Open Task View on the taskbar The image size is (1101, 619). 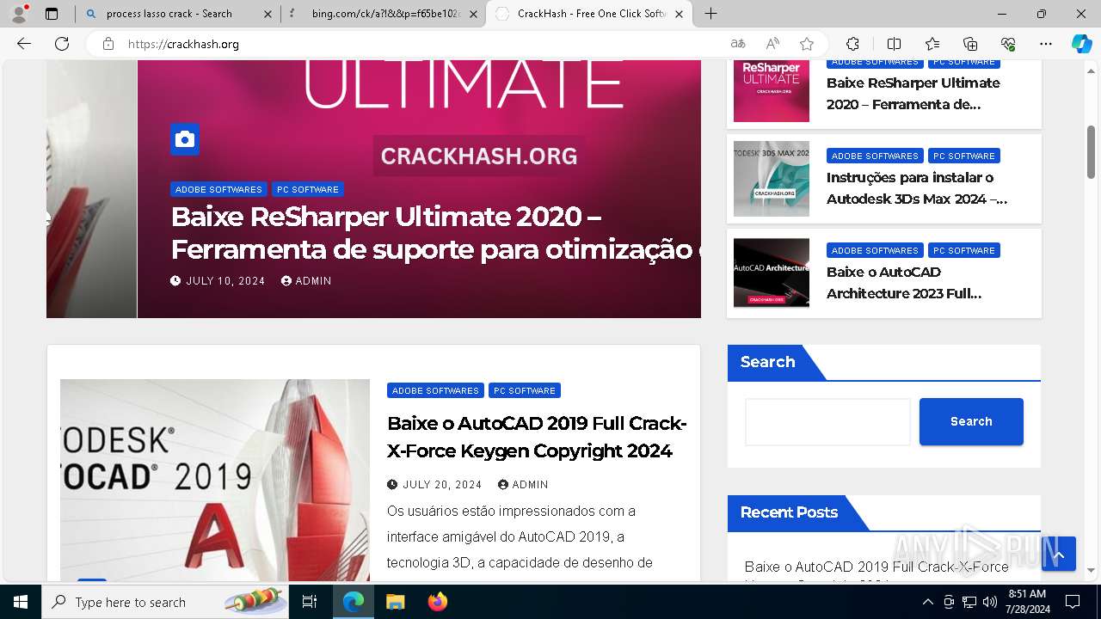(x=310, y=602)
